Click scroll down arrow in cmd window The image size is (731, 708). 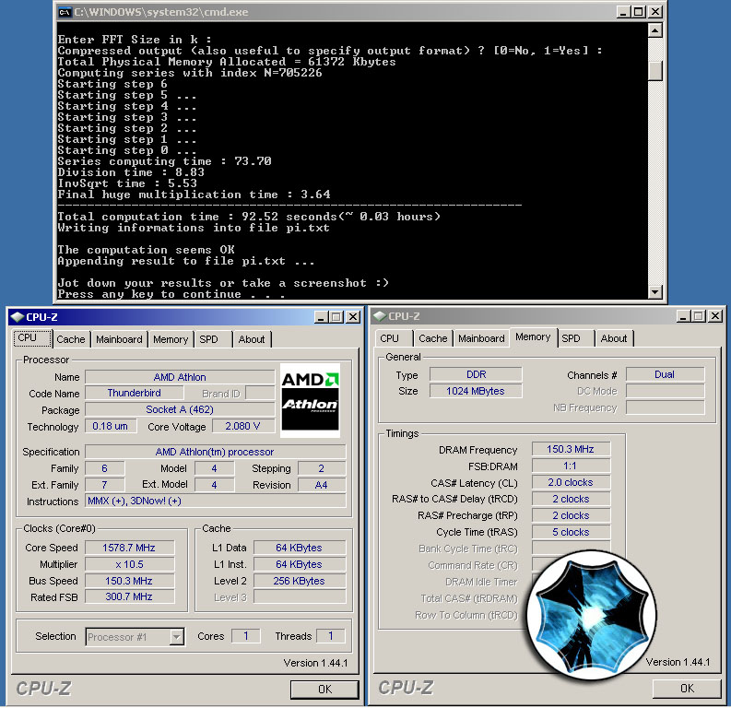[x=655, y=292]
